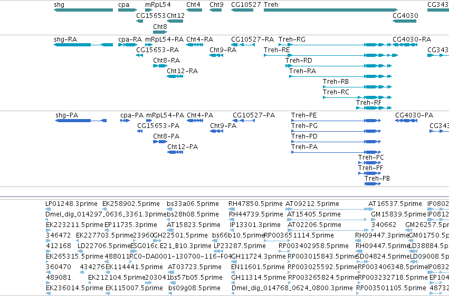
Task: Click the Treh-RE transcript label
Action: (276, 50)
